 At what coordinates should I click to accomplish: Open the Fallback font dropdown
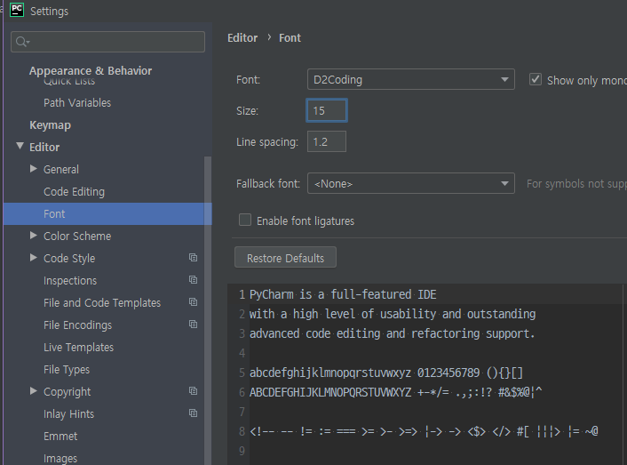[410, 183]
